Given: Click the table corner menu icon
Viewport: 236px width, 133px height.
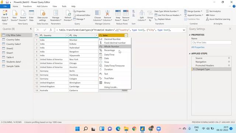Looking at the screenshot, I should click(x=37, y=35).
